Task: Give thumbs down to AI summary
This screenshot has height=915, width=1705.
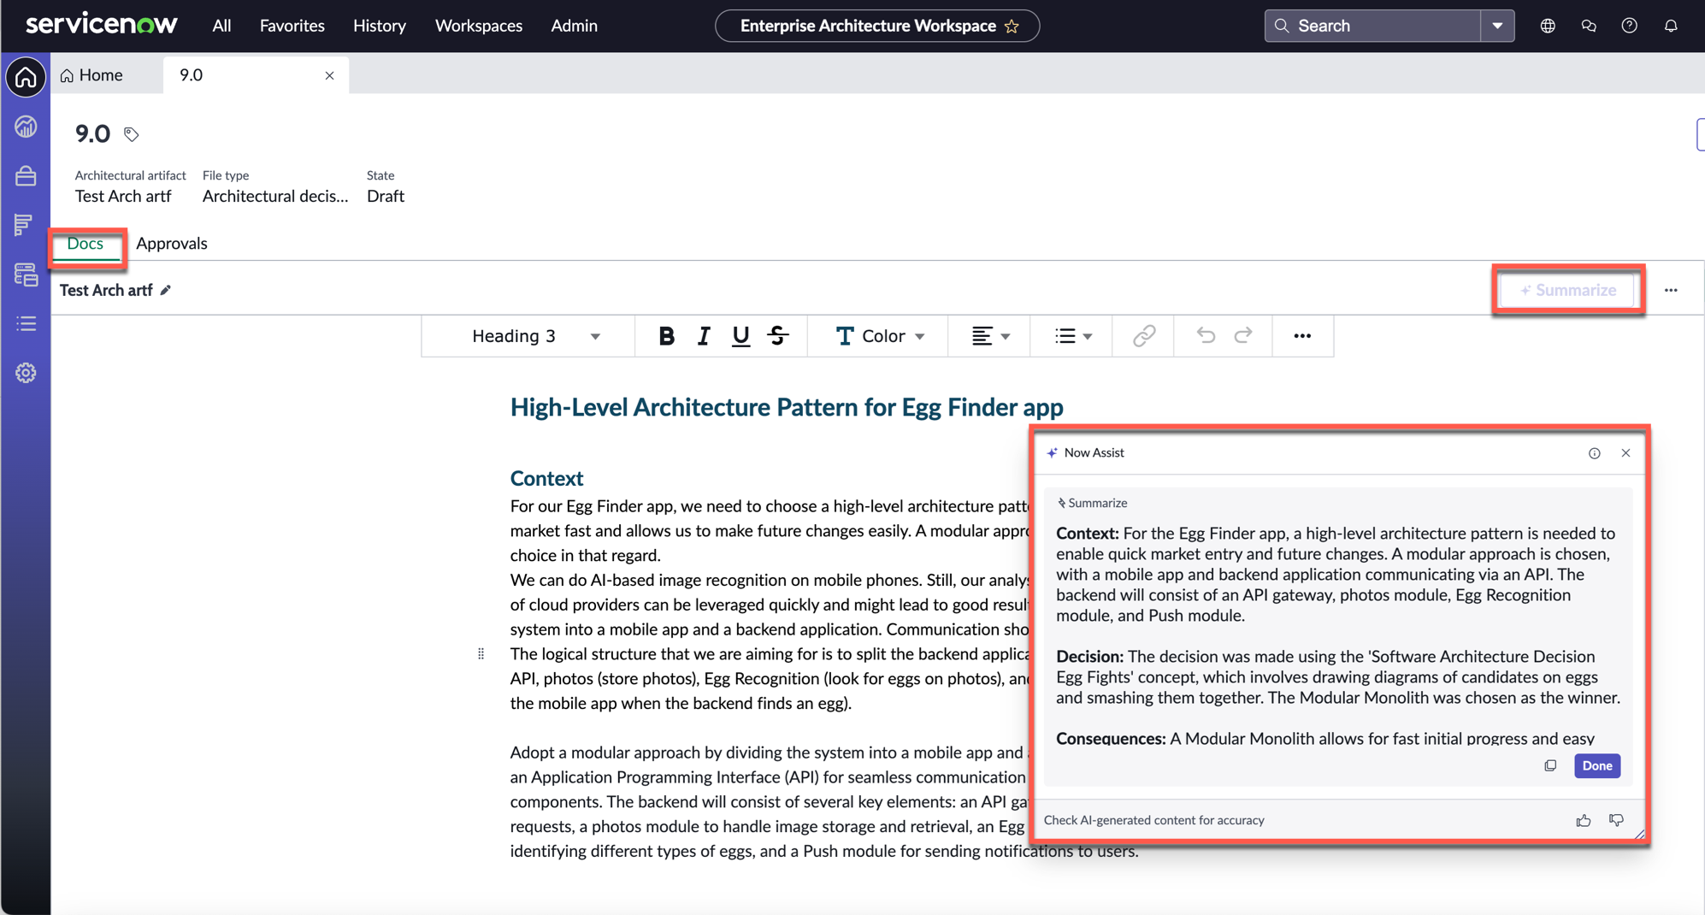Action: point(1616,820)
